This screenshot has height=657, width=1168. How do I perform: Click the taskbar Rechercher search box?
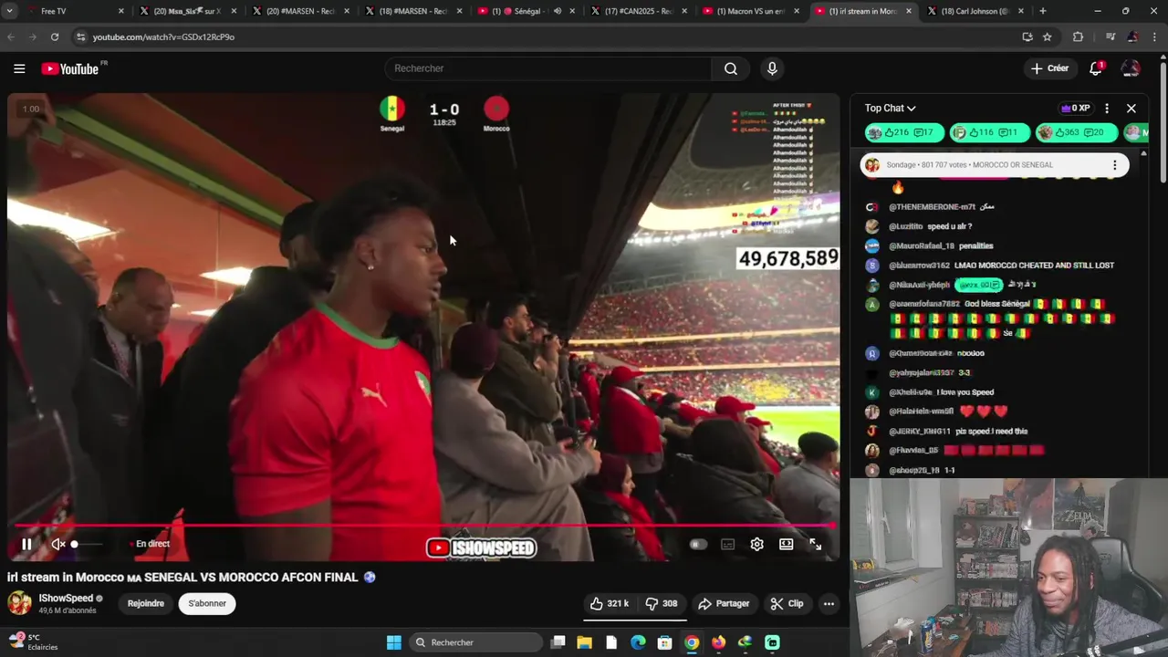tap(475, 642)
